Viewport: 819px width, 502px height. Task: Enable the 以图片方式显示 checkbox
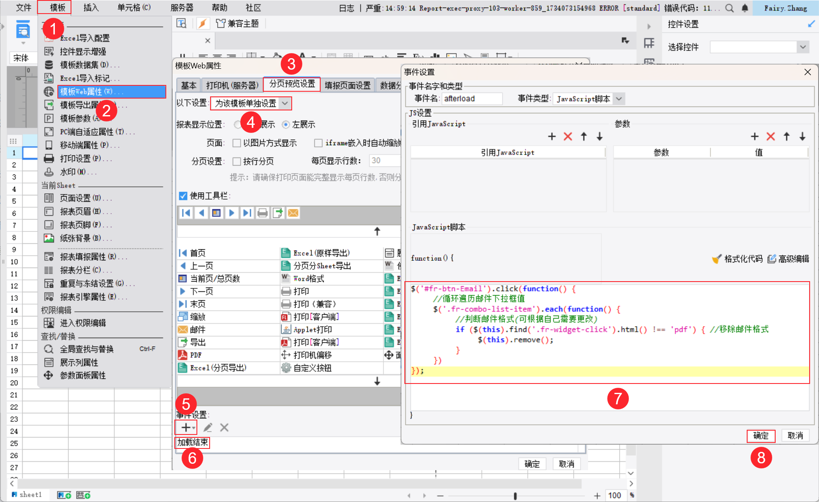point(237,143)
